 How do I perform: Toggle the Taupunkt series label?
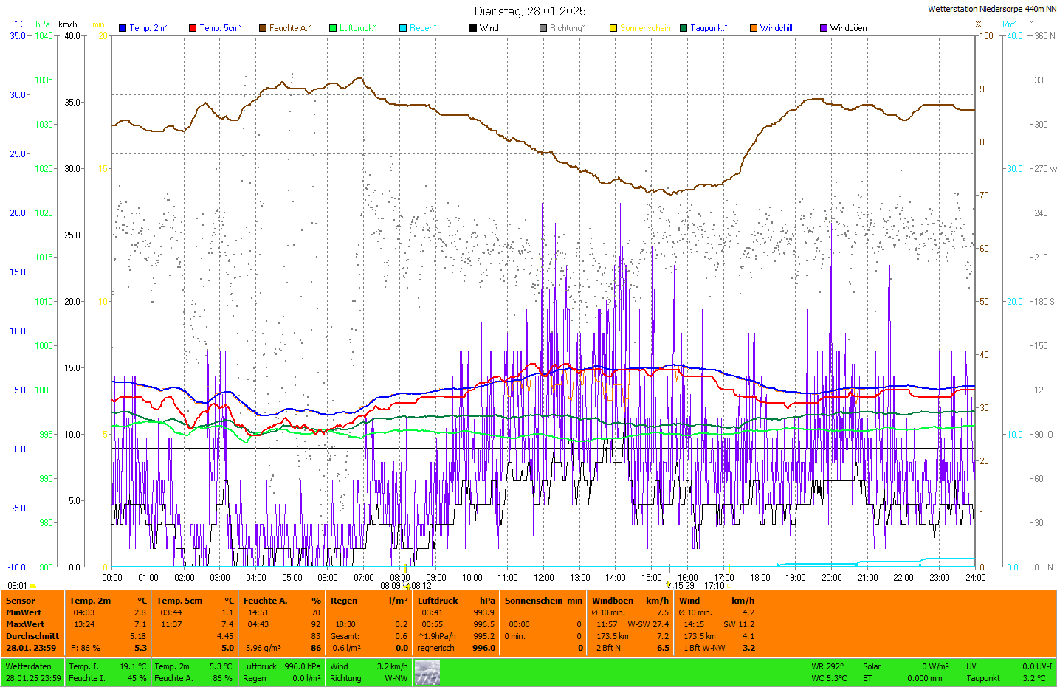coord(709,28)
